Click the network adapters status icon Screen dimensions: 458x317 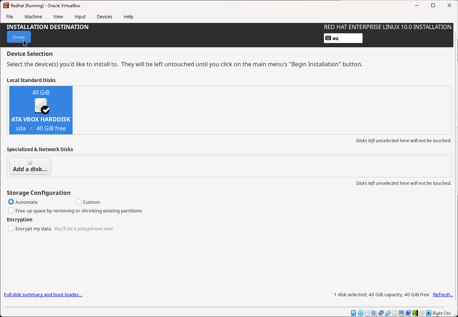coord(381,313)
